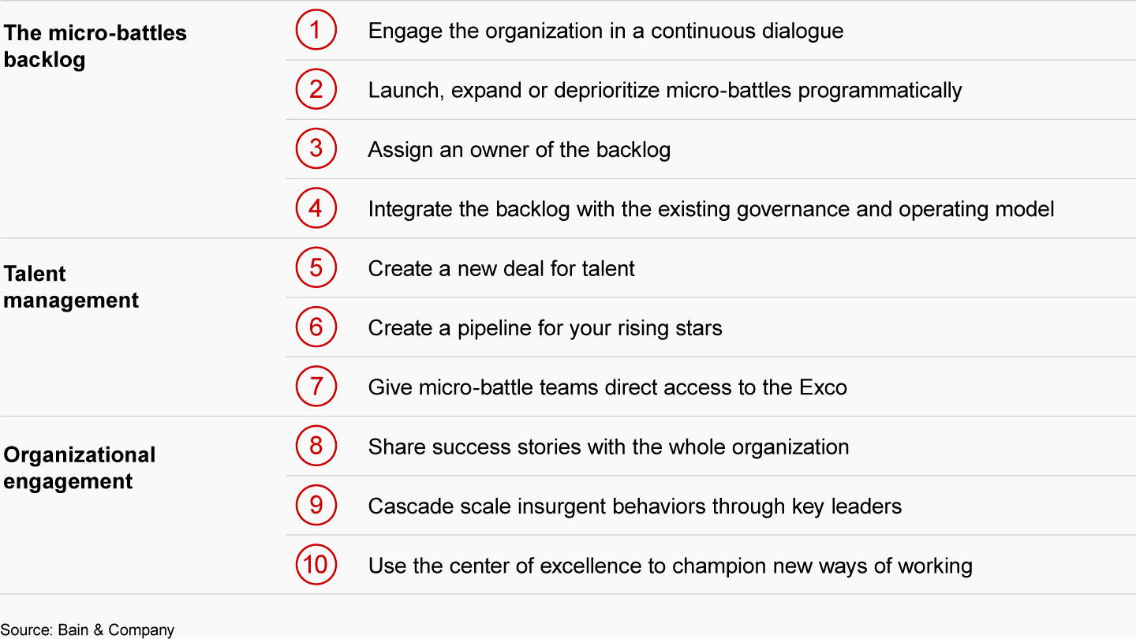1136x639 pixels.
Task: Click the circled number 3 icon
Action: (316, 149)
